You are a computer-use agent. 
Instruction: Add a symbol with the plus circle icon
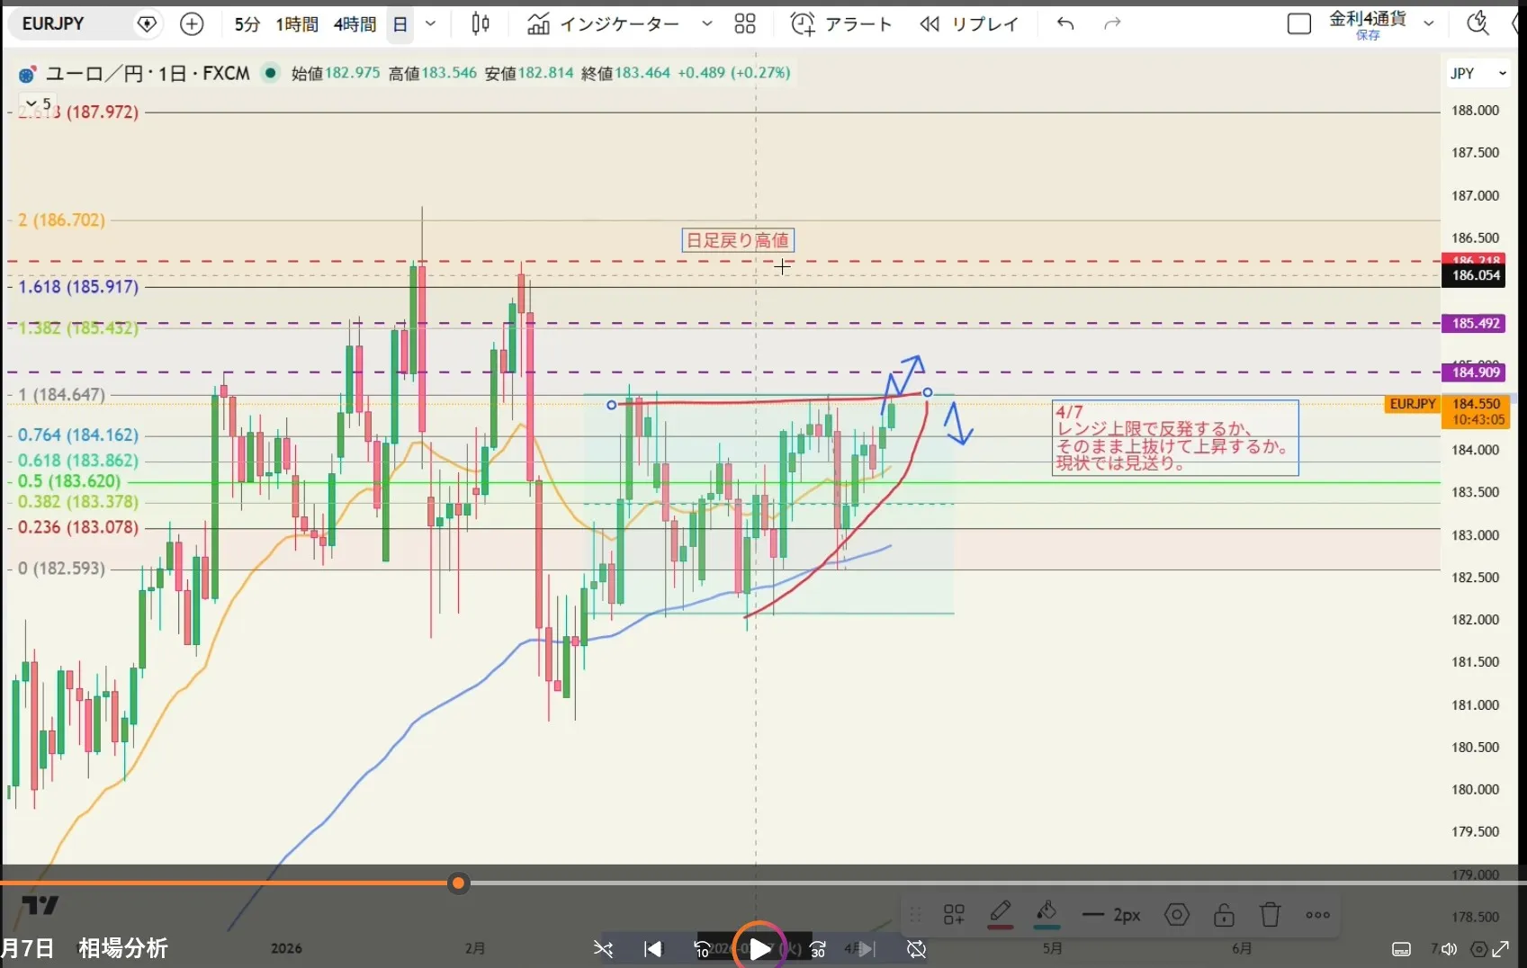192,24
